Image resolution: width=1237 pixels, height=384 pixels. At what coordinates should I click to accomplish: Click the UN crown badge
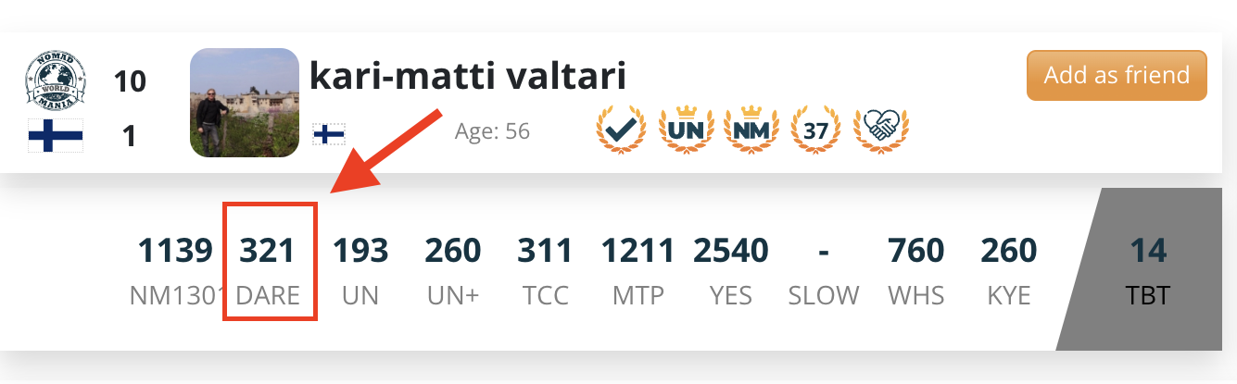click(x=687, y=130)
